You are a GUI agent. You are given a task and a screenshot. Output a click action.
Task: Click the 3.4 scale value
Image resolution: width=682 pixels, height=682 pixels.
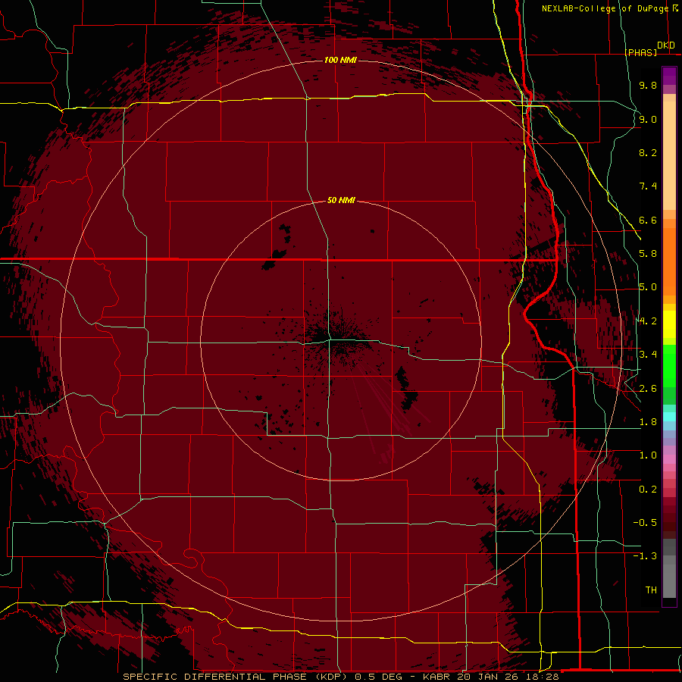(x=648, y=355)
